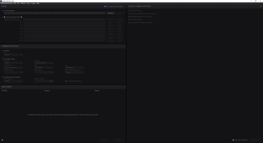
Task: Open Prepend/Append silence unit dropdown
Action: 74,72
